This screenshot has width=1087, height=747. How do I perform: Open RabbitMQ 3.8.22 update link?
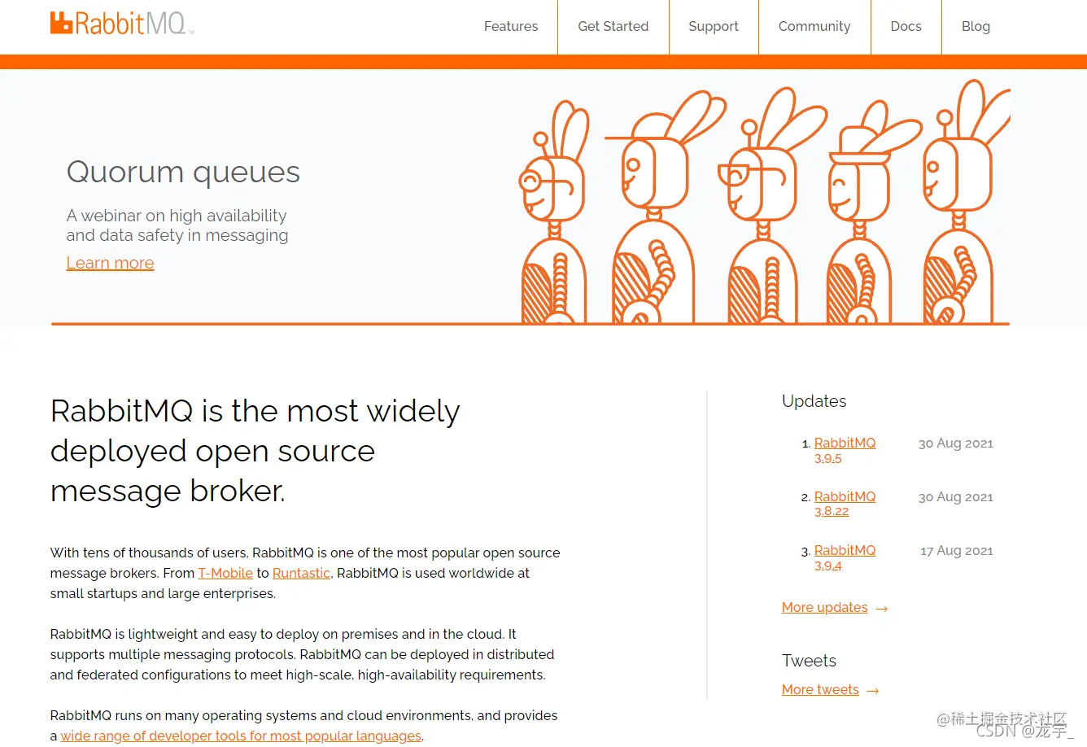point(845,504)
